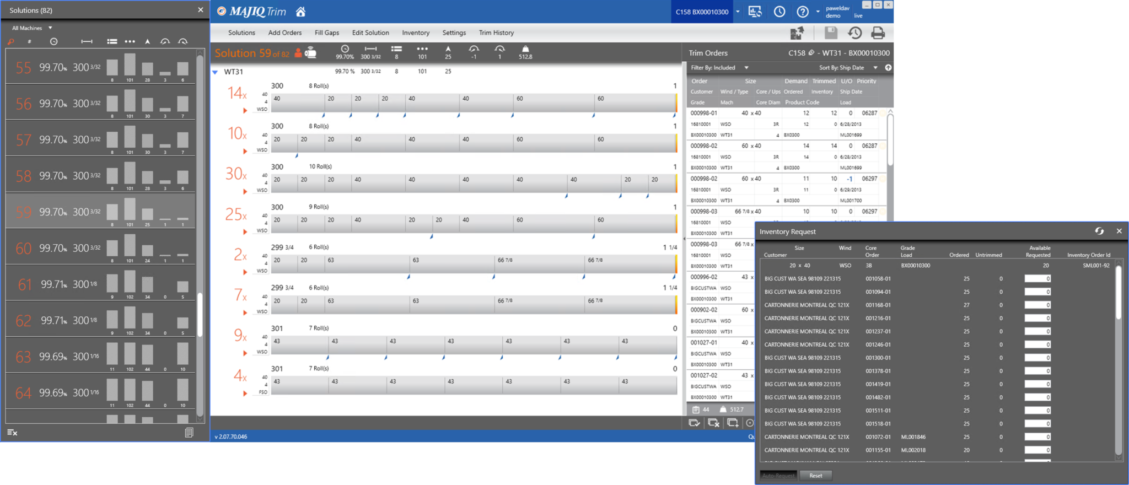Click requested quantity field for order 001168-01
Screen dimensions: 1129x485
1037,305
